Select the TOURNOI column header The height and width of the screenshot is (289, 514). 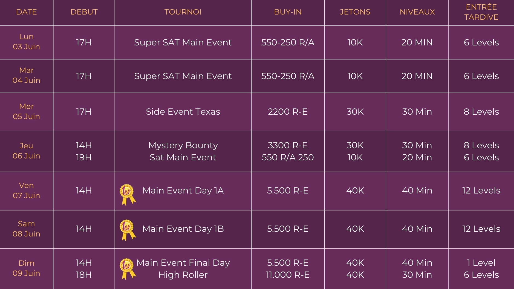click(183, 12)
